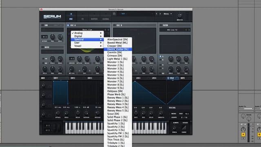Choose Electric Guitar [SL] wavetable
Screen dimensions: 261x147
118,49
